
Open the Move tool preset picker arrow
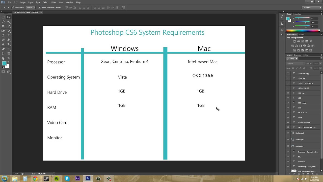(x=9, y=8)
